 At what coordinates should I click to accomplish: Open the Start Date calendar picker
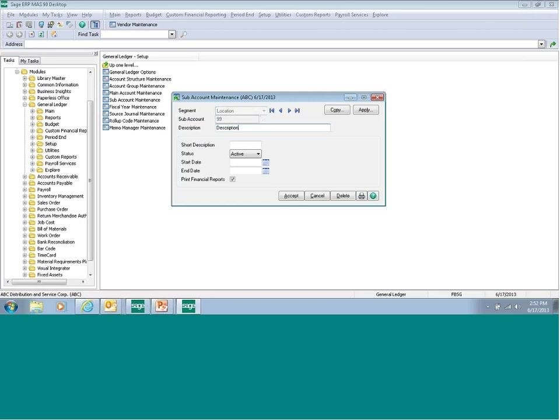pyautogui.click(x=266, y=163)
